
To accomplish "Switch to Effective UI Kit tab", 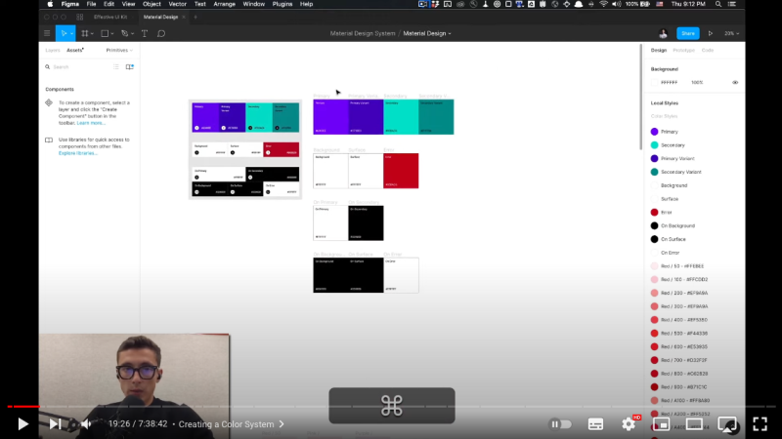I will (x=110, y=17).
